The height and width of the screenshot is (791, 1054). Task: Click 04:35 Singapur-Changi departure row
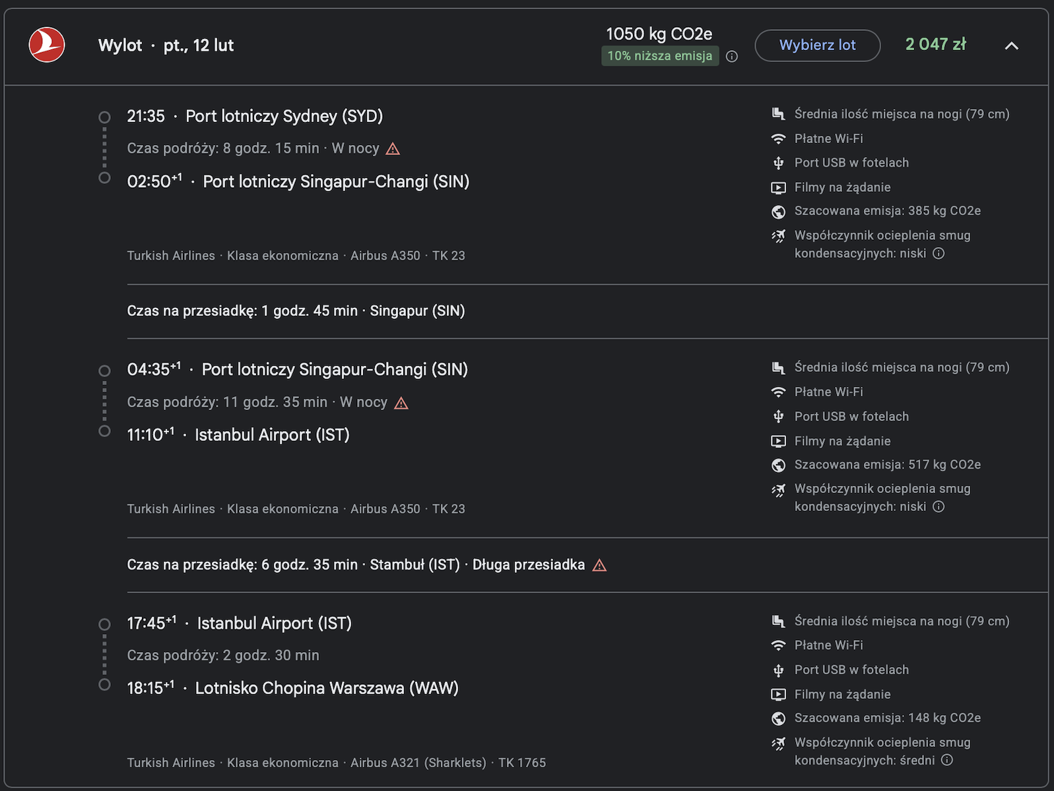point(298,369)
